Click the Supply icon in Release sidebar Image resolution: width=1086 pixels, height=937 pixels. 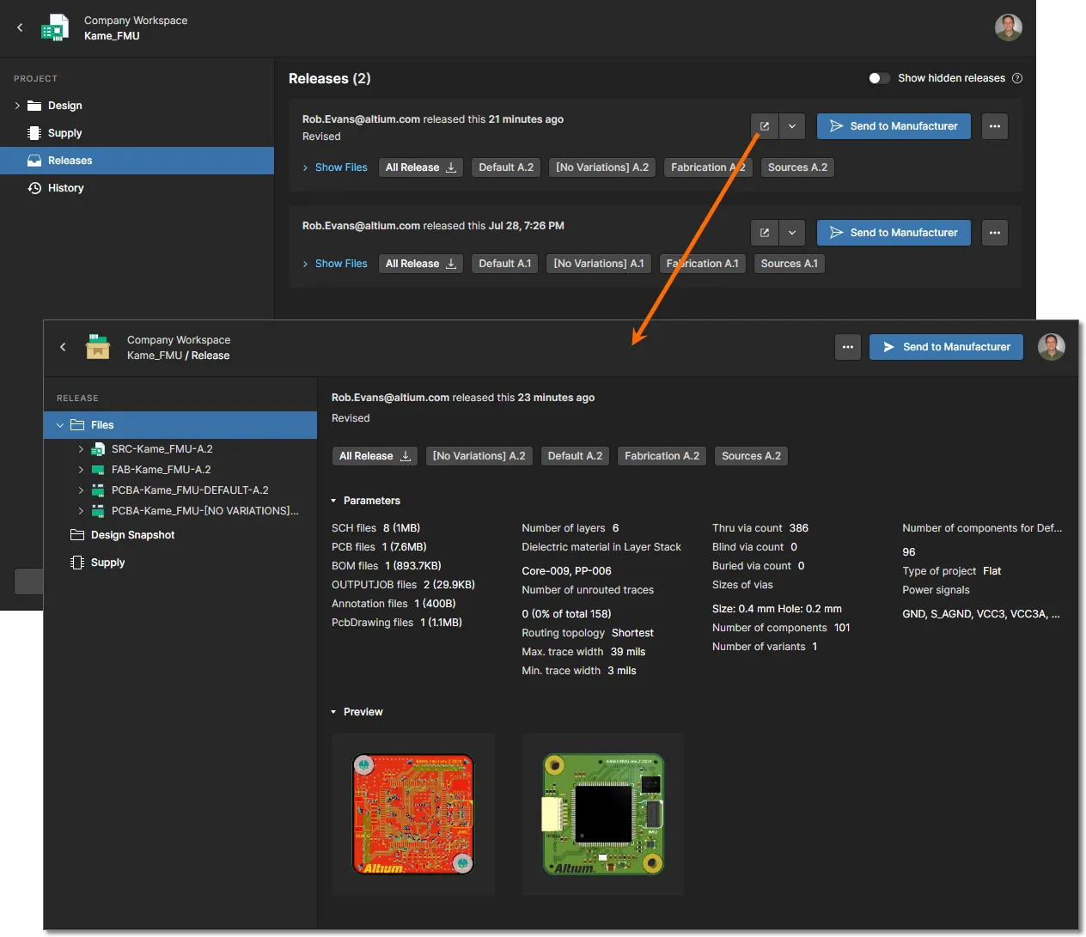click(77, 563)
